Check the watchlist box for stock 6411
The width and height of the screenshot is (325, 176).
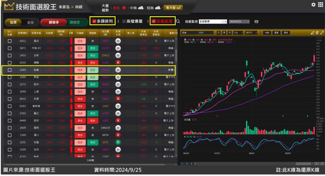click(x=9, y=41)
